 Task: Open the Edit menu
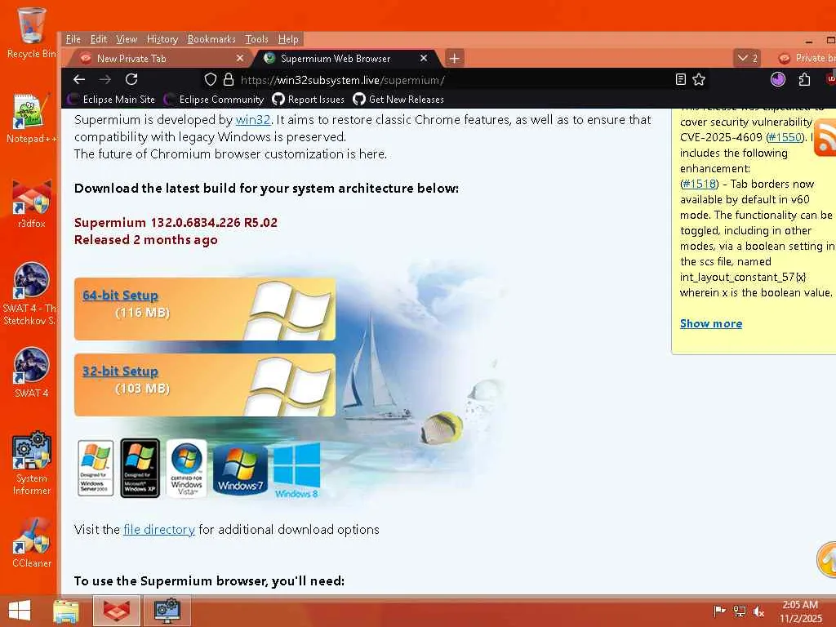(x=99, y=39)
